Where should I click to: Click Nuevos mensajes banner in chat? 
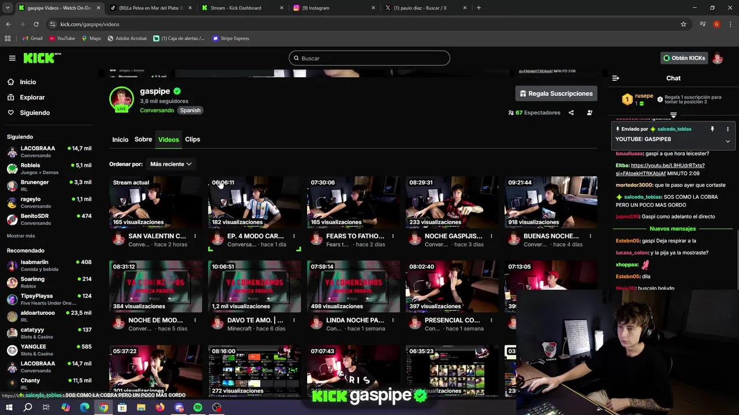pos(673,229)
